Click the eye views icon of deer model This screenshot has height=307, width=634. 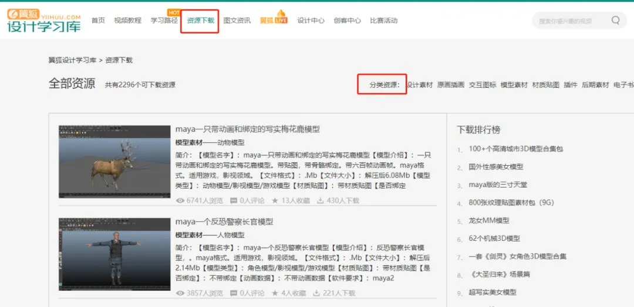pyautogui.click(x=180, y=200)
